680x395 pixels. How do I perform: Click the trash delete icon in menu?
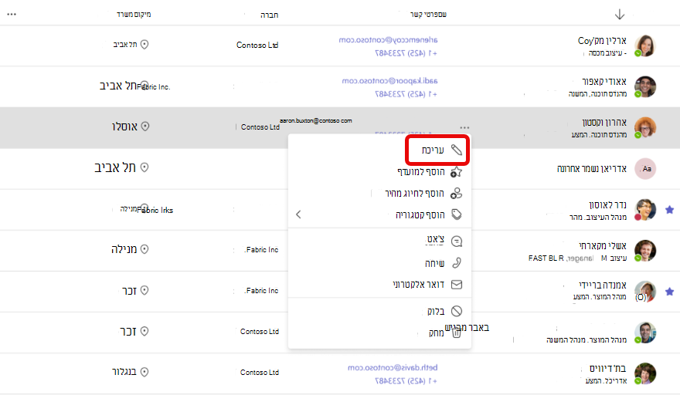coord(456,333)
